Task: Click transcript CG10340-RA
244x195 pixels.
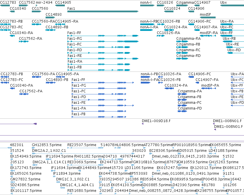Action: 21,33
